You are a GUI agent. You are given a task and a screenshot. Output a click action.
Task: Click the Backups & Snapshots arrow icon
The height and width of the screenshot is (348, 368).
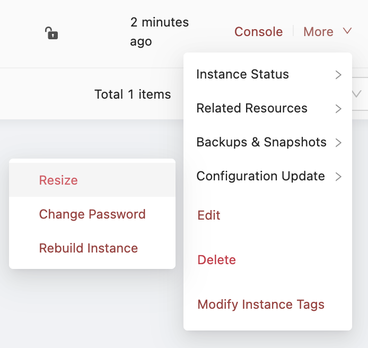pos(338,143)
